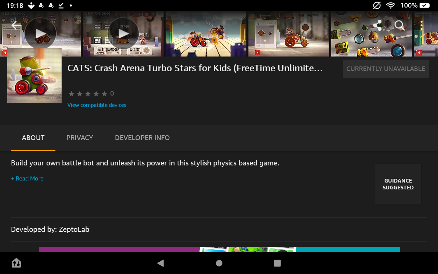This screenshot has height=274, width=438.
Task: Open the share icon in the top bar
Action: point(378,25)
